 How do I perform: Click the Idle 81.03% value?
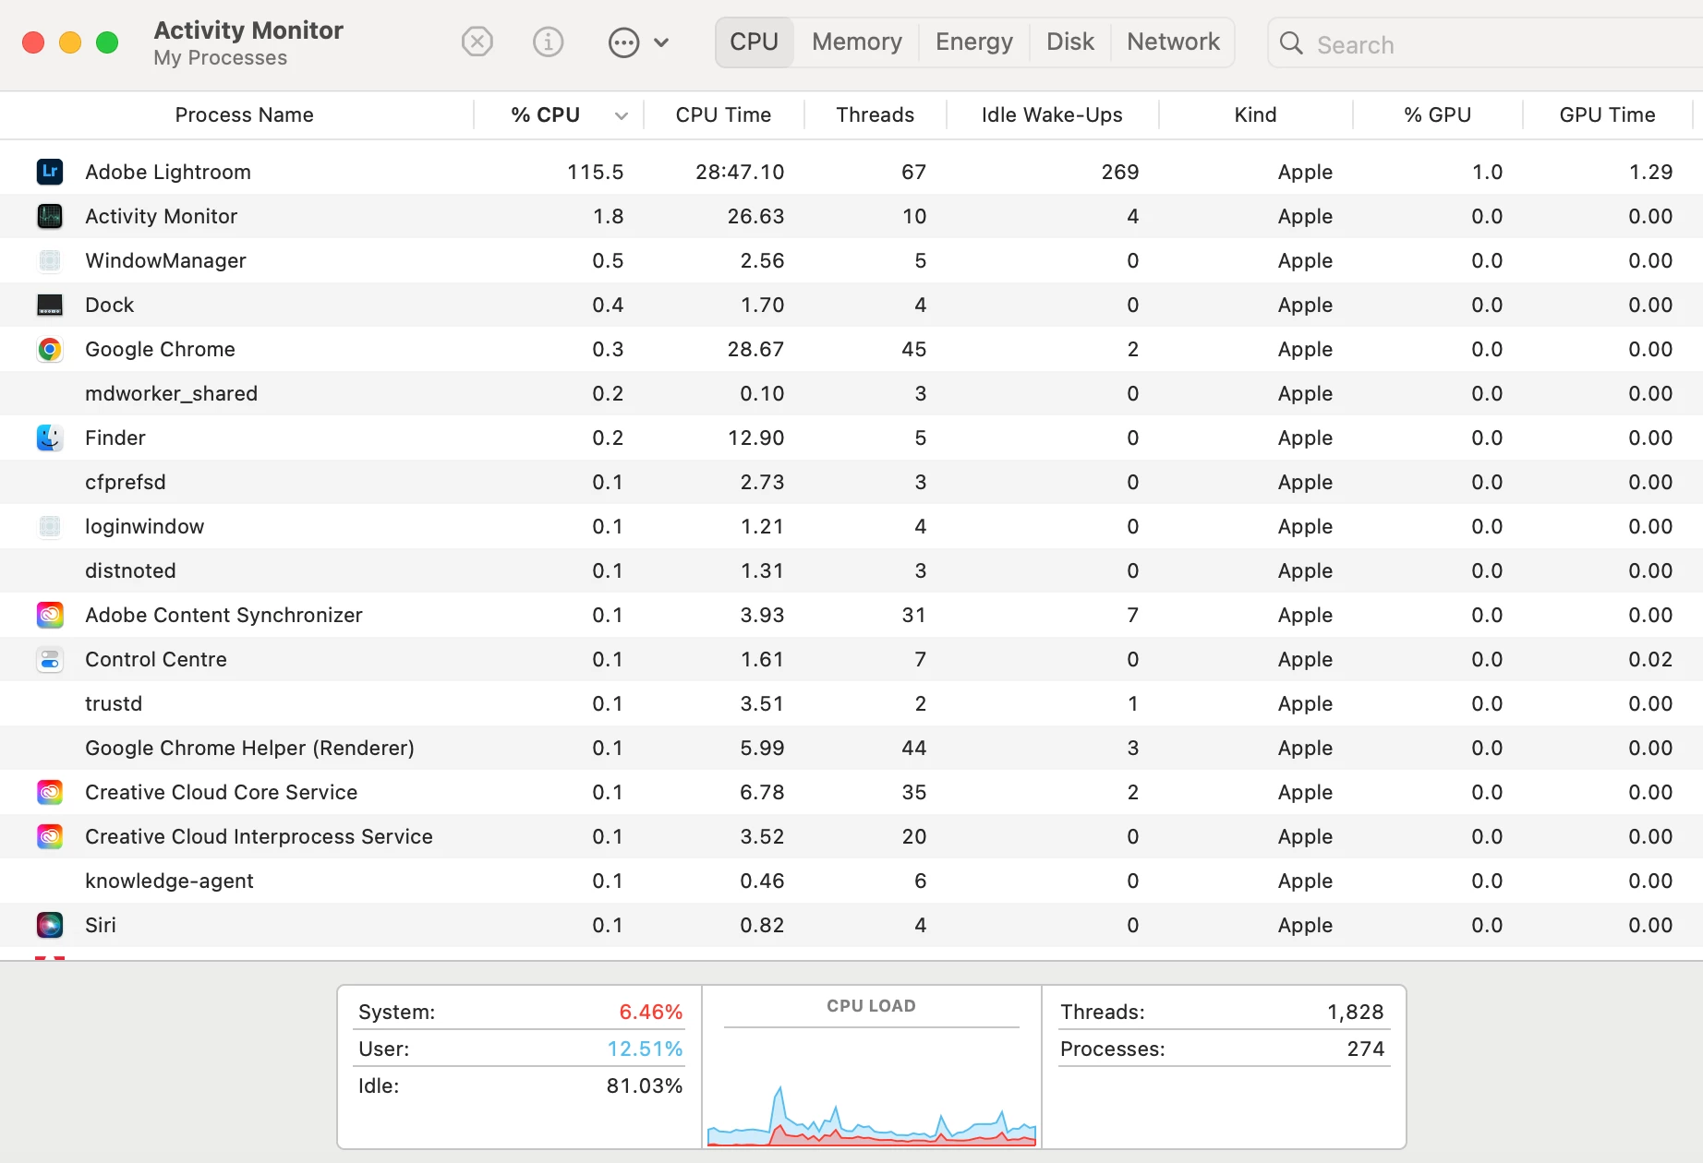[x=645, y=1085]
